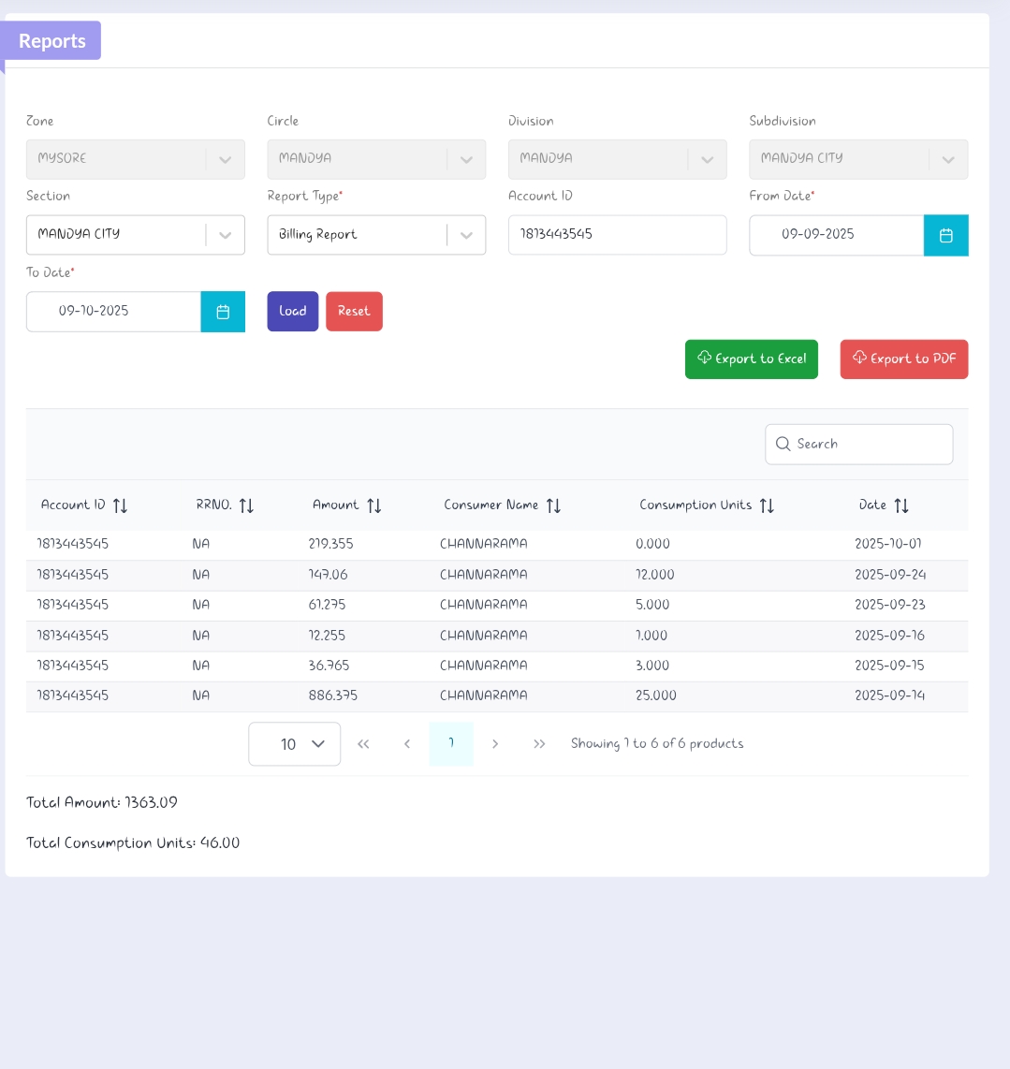
Task: Focus the table Search field
Action: tap(858, 445)
